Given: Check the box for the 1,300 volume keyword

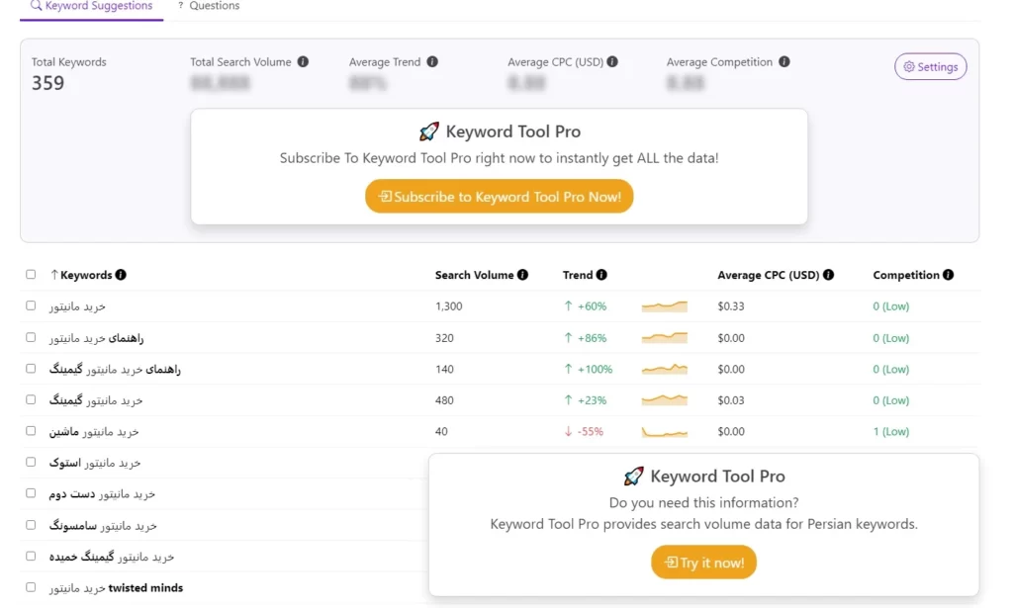Looking at the screenshot, I should [31, 305].
